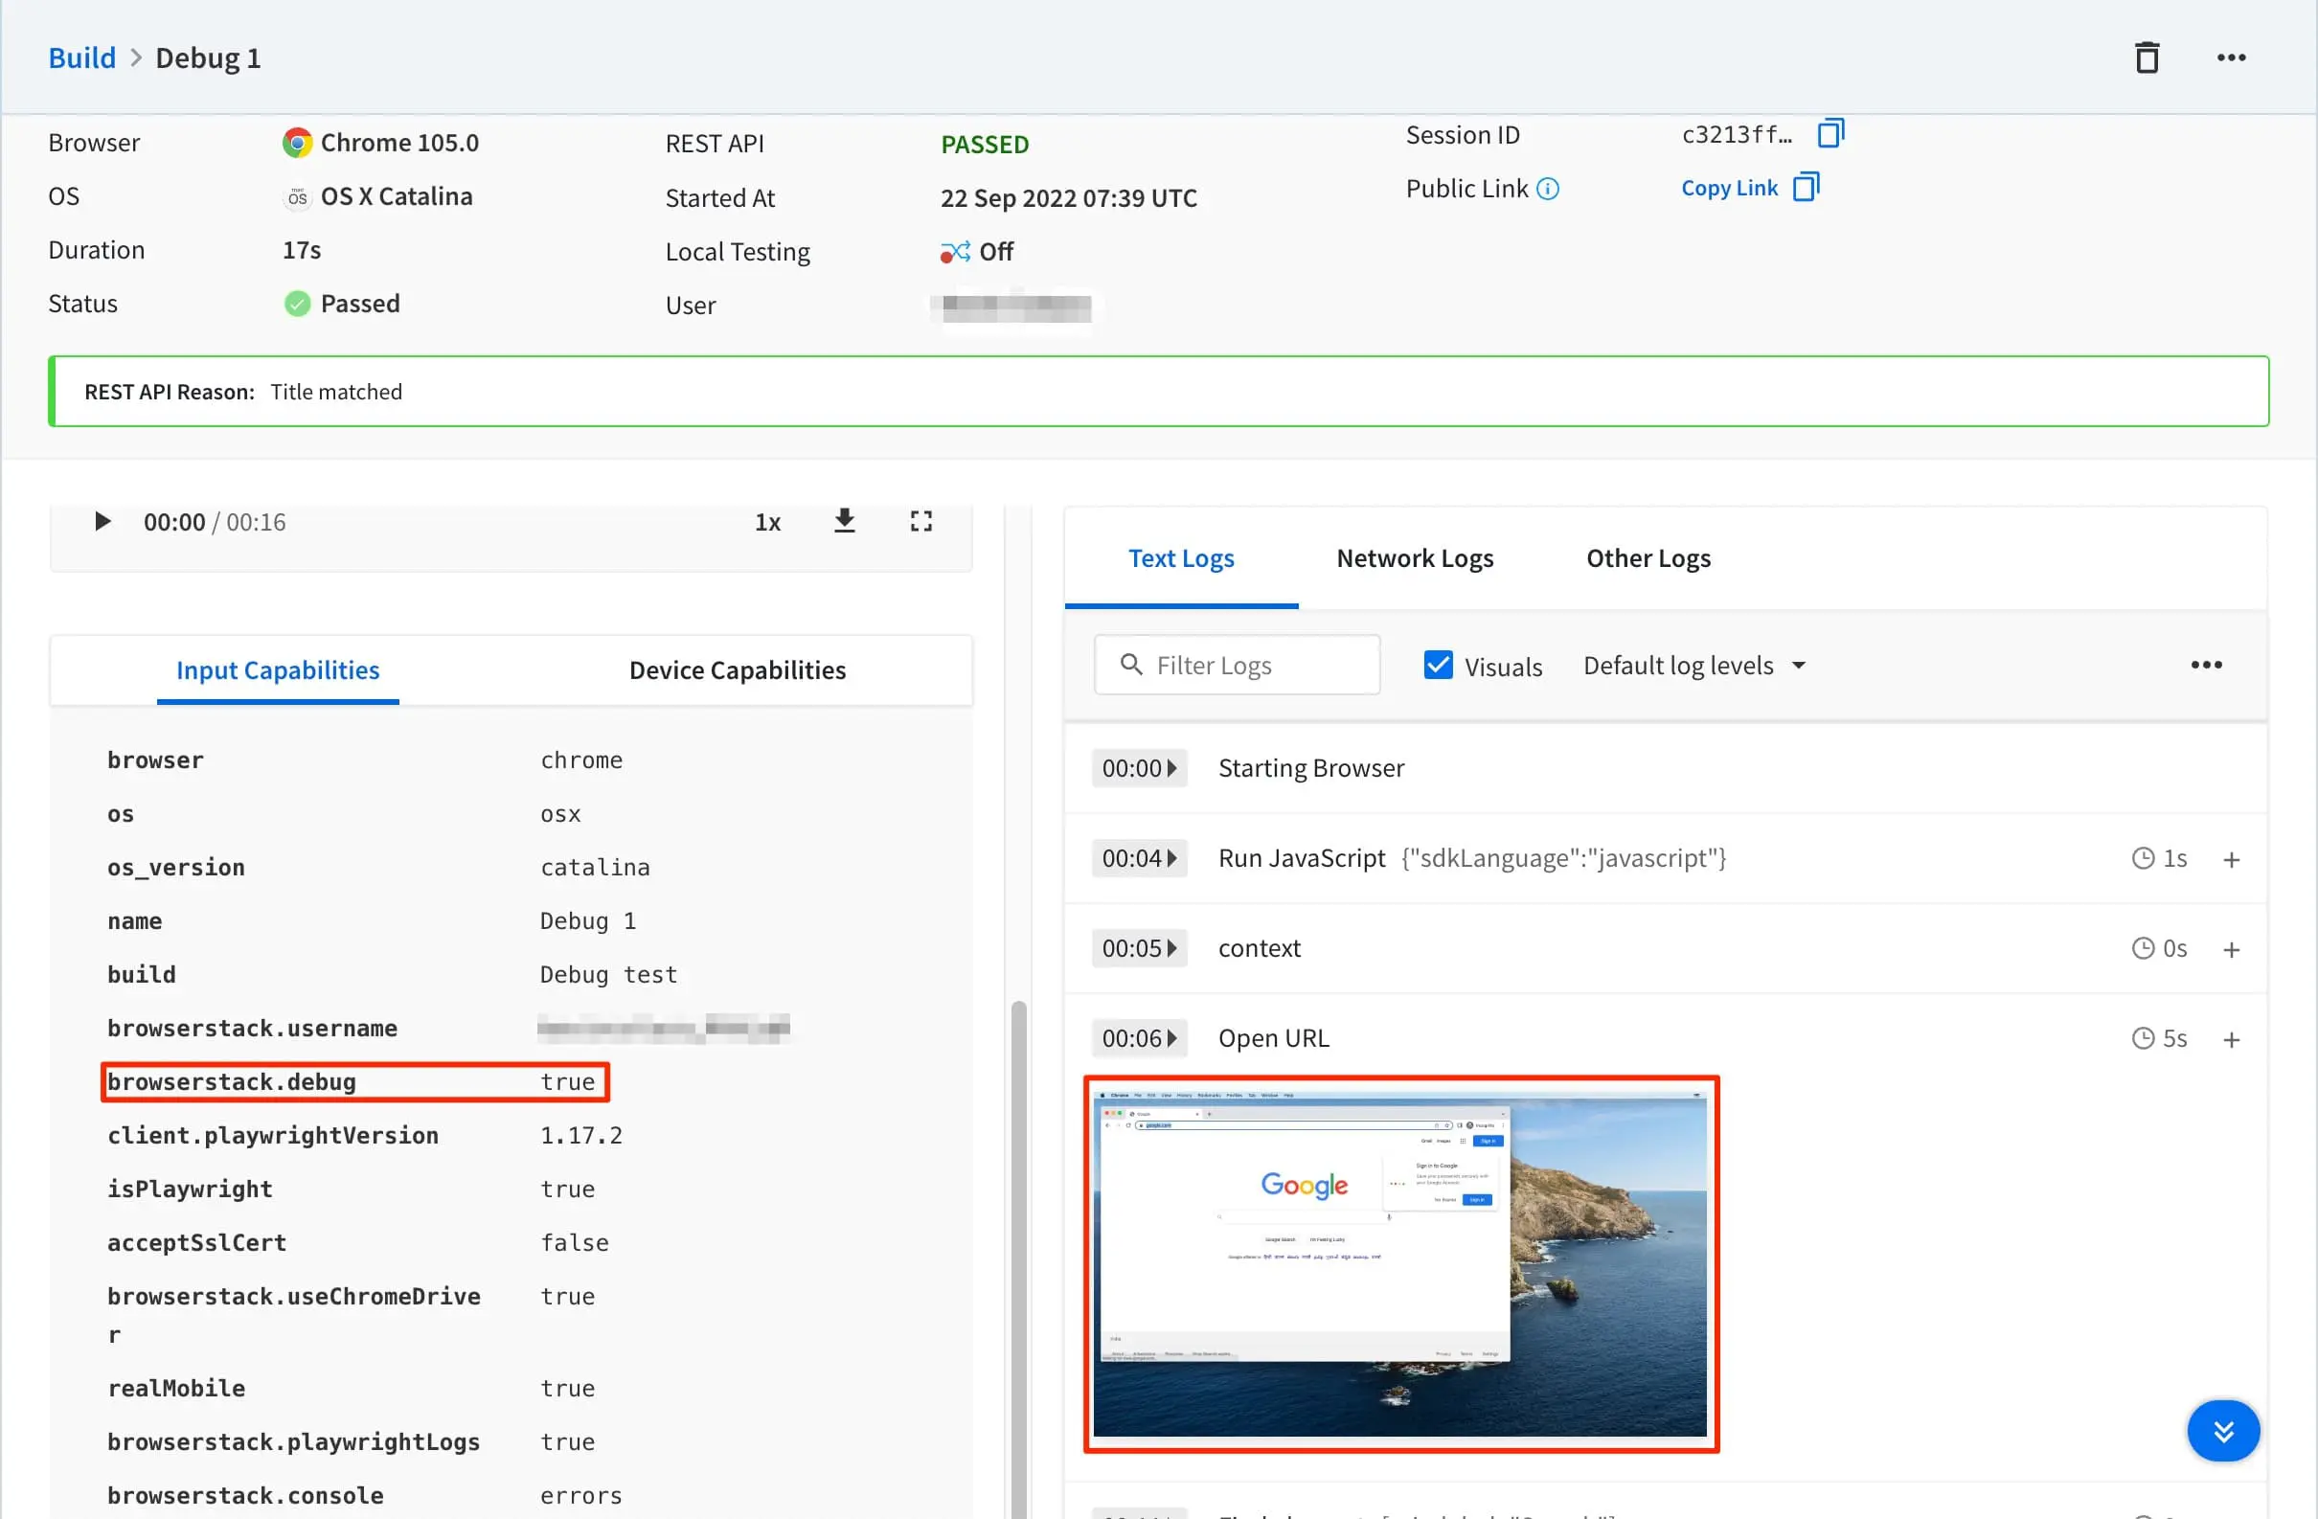Click the Public Link info icon
Viewport: 2318px width, 1519px height.
pyautogui.click(x=1548, y=189)
